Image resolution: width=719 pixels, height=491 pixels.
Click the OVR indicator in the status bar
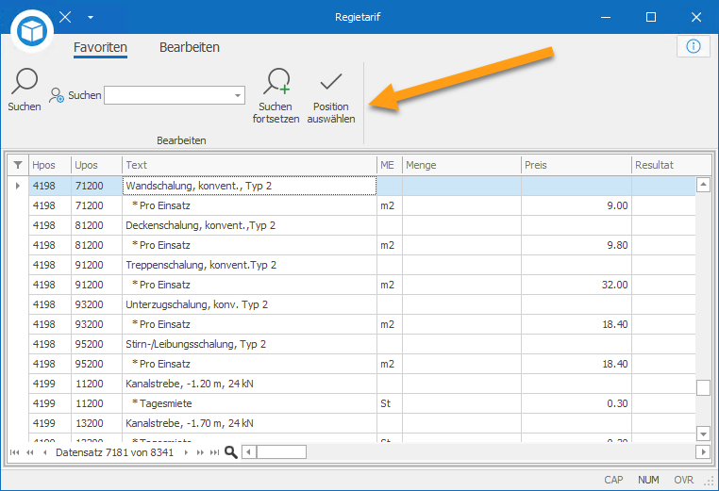(x=683, y=480)
